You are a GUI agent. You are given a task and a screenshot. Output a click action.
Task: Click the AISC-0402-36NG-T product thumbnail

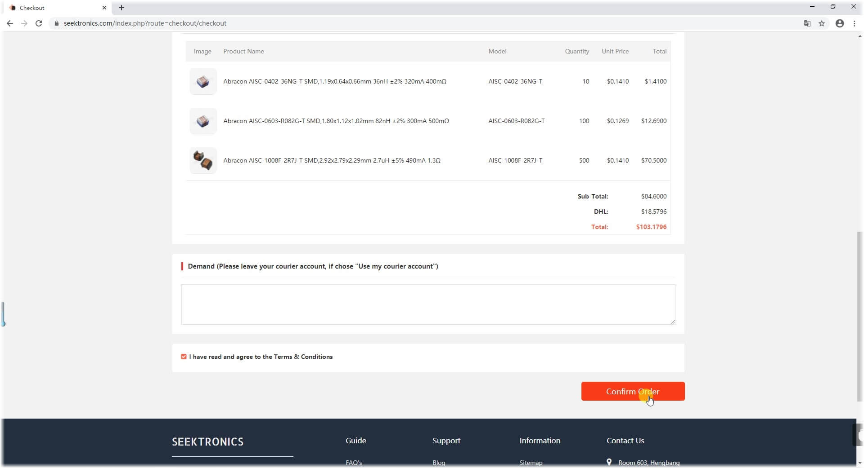tap(203, 81)
